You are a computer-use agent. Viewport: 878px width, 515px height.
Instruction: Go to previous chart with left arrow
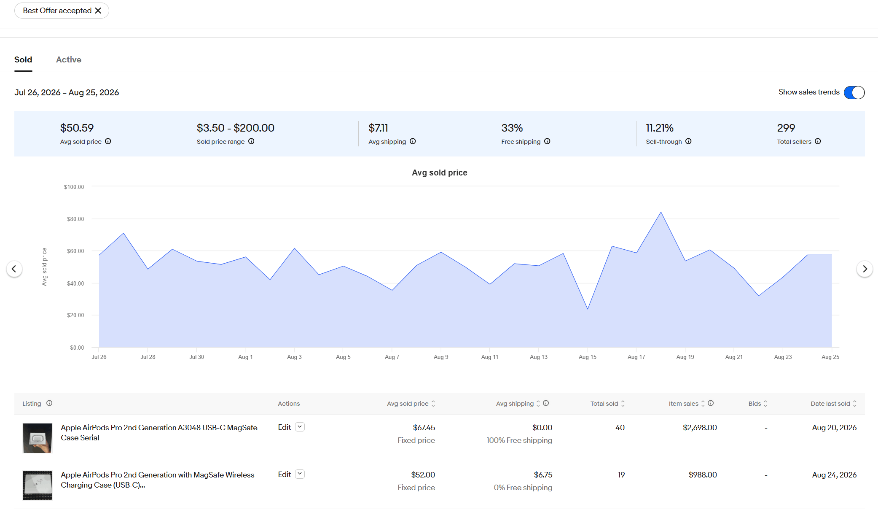click(14, 269)
